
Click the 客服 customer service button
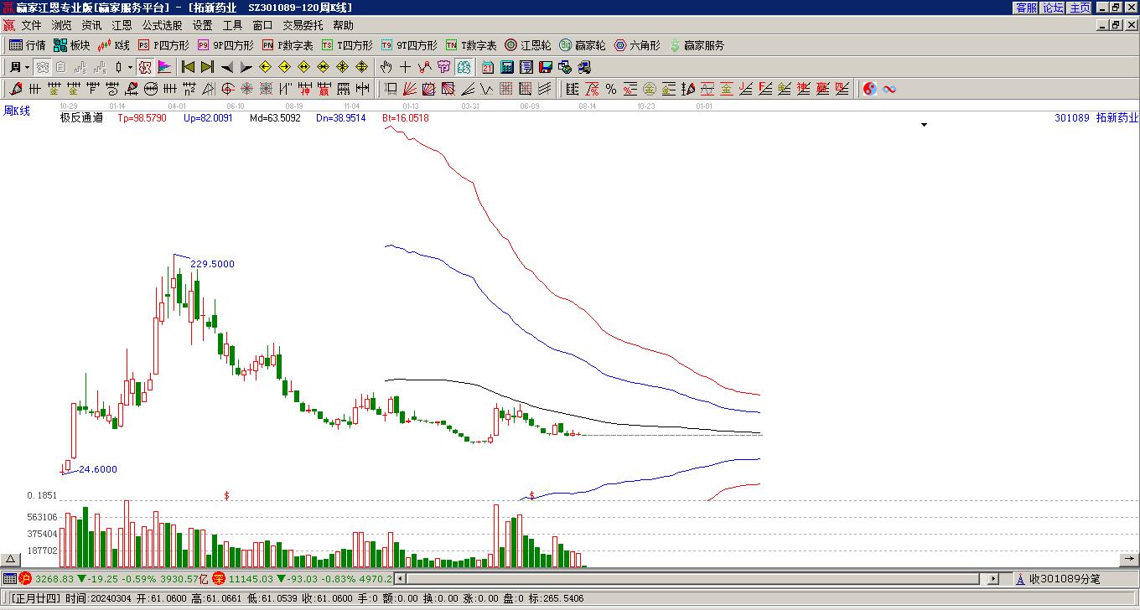coord(1027,8)
